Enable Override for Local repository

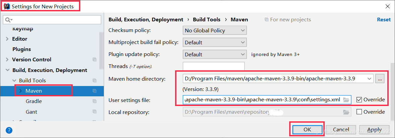[x=359, y=112]
